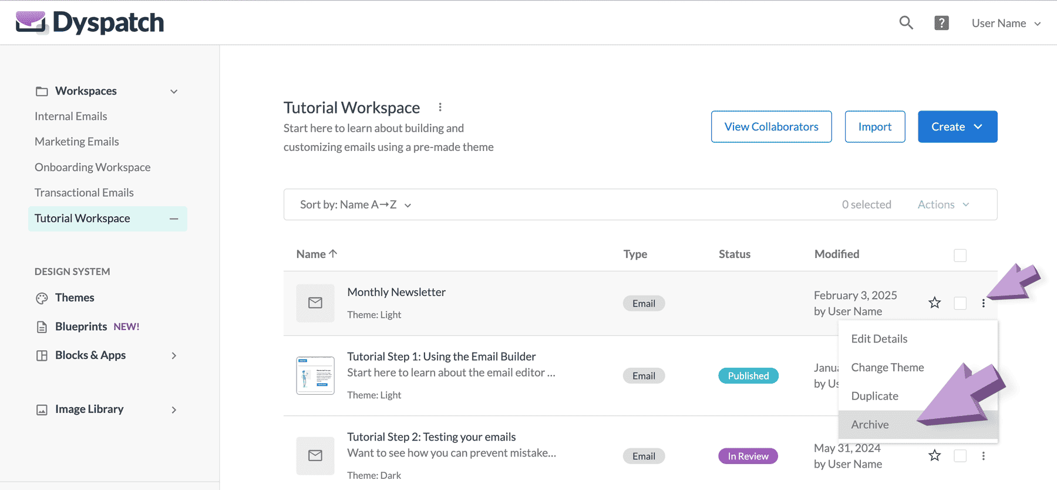Screen dimensions: 1057x490
Task: Click the Themes palette icon
Action: click(x=42, y=298)
